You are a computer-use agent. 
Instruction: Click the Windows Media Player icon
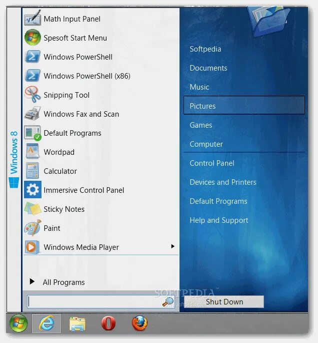click(x=32, y=247)
